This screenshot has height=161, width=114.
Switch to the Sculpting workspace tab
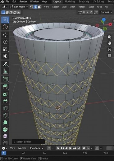(84, 2)
